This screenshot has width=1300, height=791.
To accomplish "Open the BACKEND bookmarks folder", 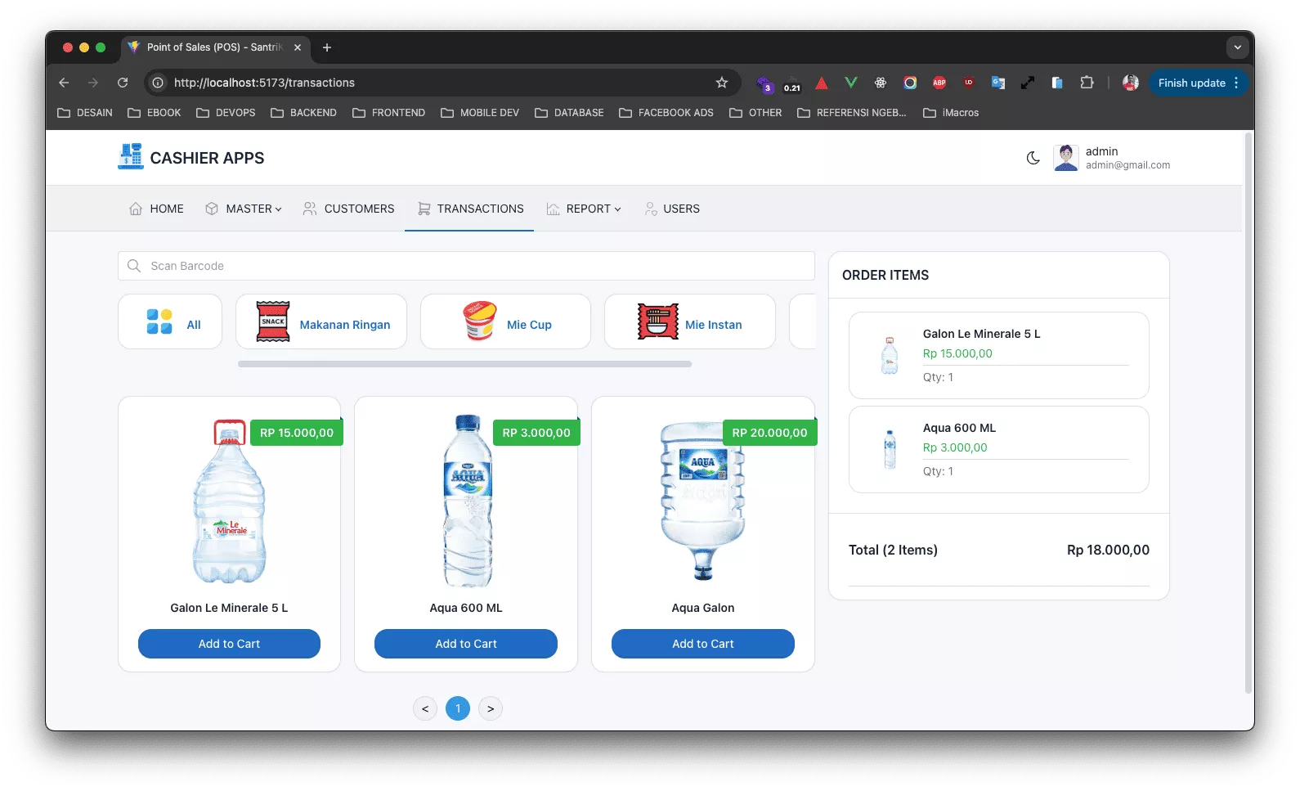I will point(303,113).
